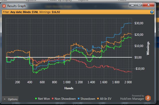Click the -$10,00 y-axis label
Screen dimensions: 159x105
[139, 69]
